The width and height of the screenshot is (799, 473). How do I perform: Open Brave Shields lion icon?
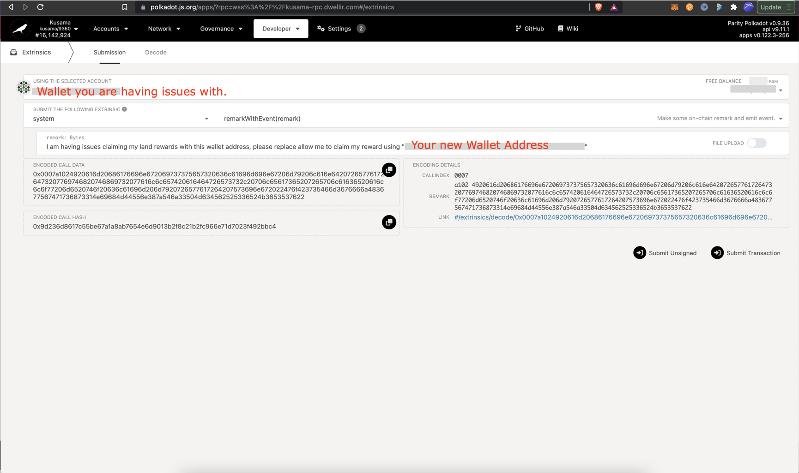(x=598, y=7)
